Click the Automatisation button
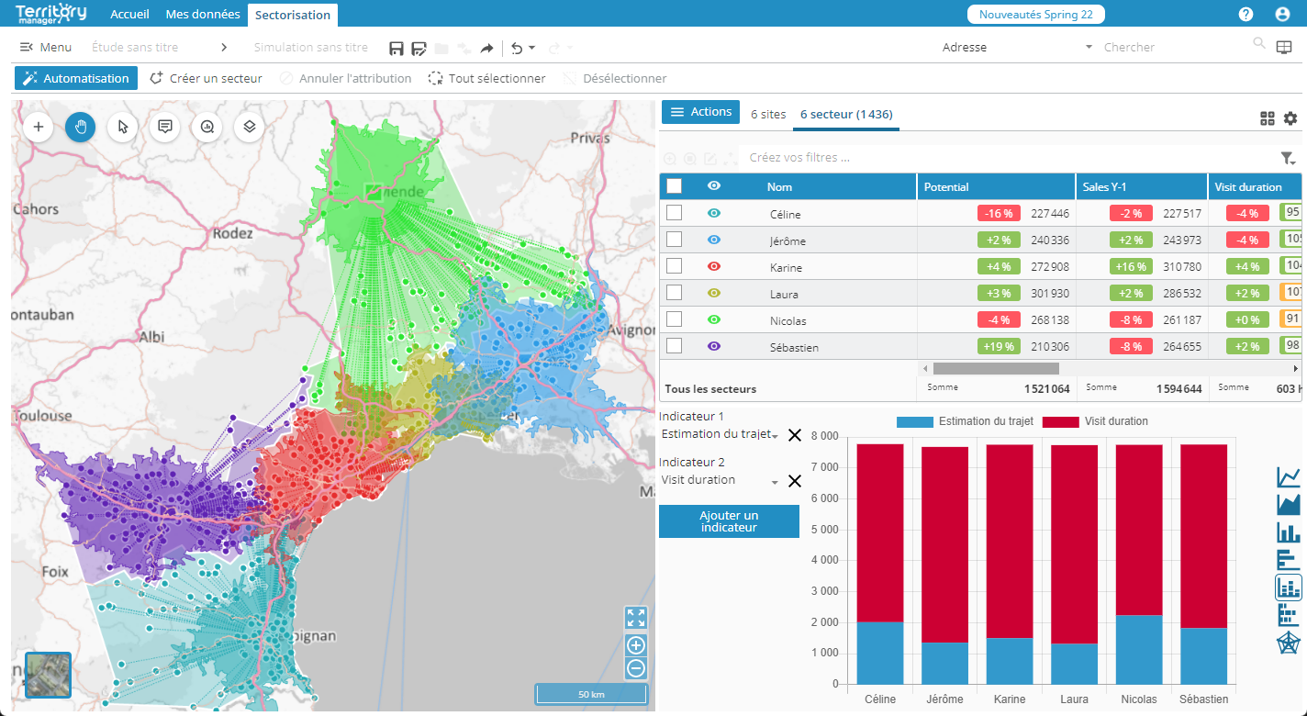 click(x=76, y=78)
